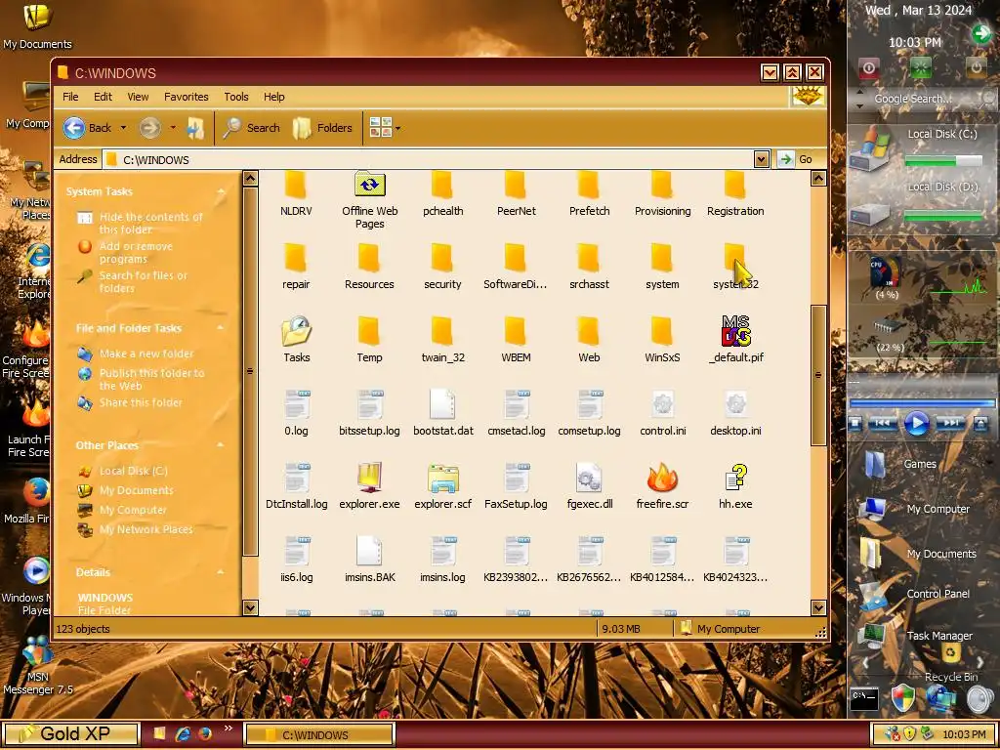This screenshot has width=1000, height=750.
Task: Click the file list vertical scrollbar thumb
Action: (818, 375)
